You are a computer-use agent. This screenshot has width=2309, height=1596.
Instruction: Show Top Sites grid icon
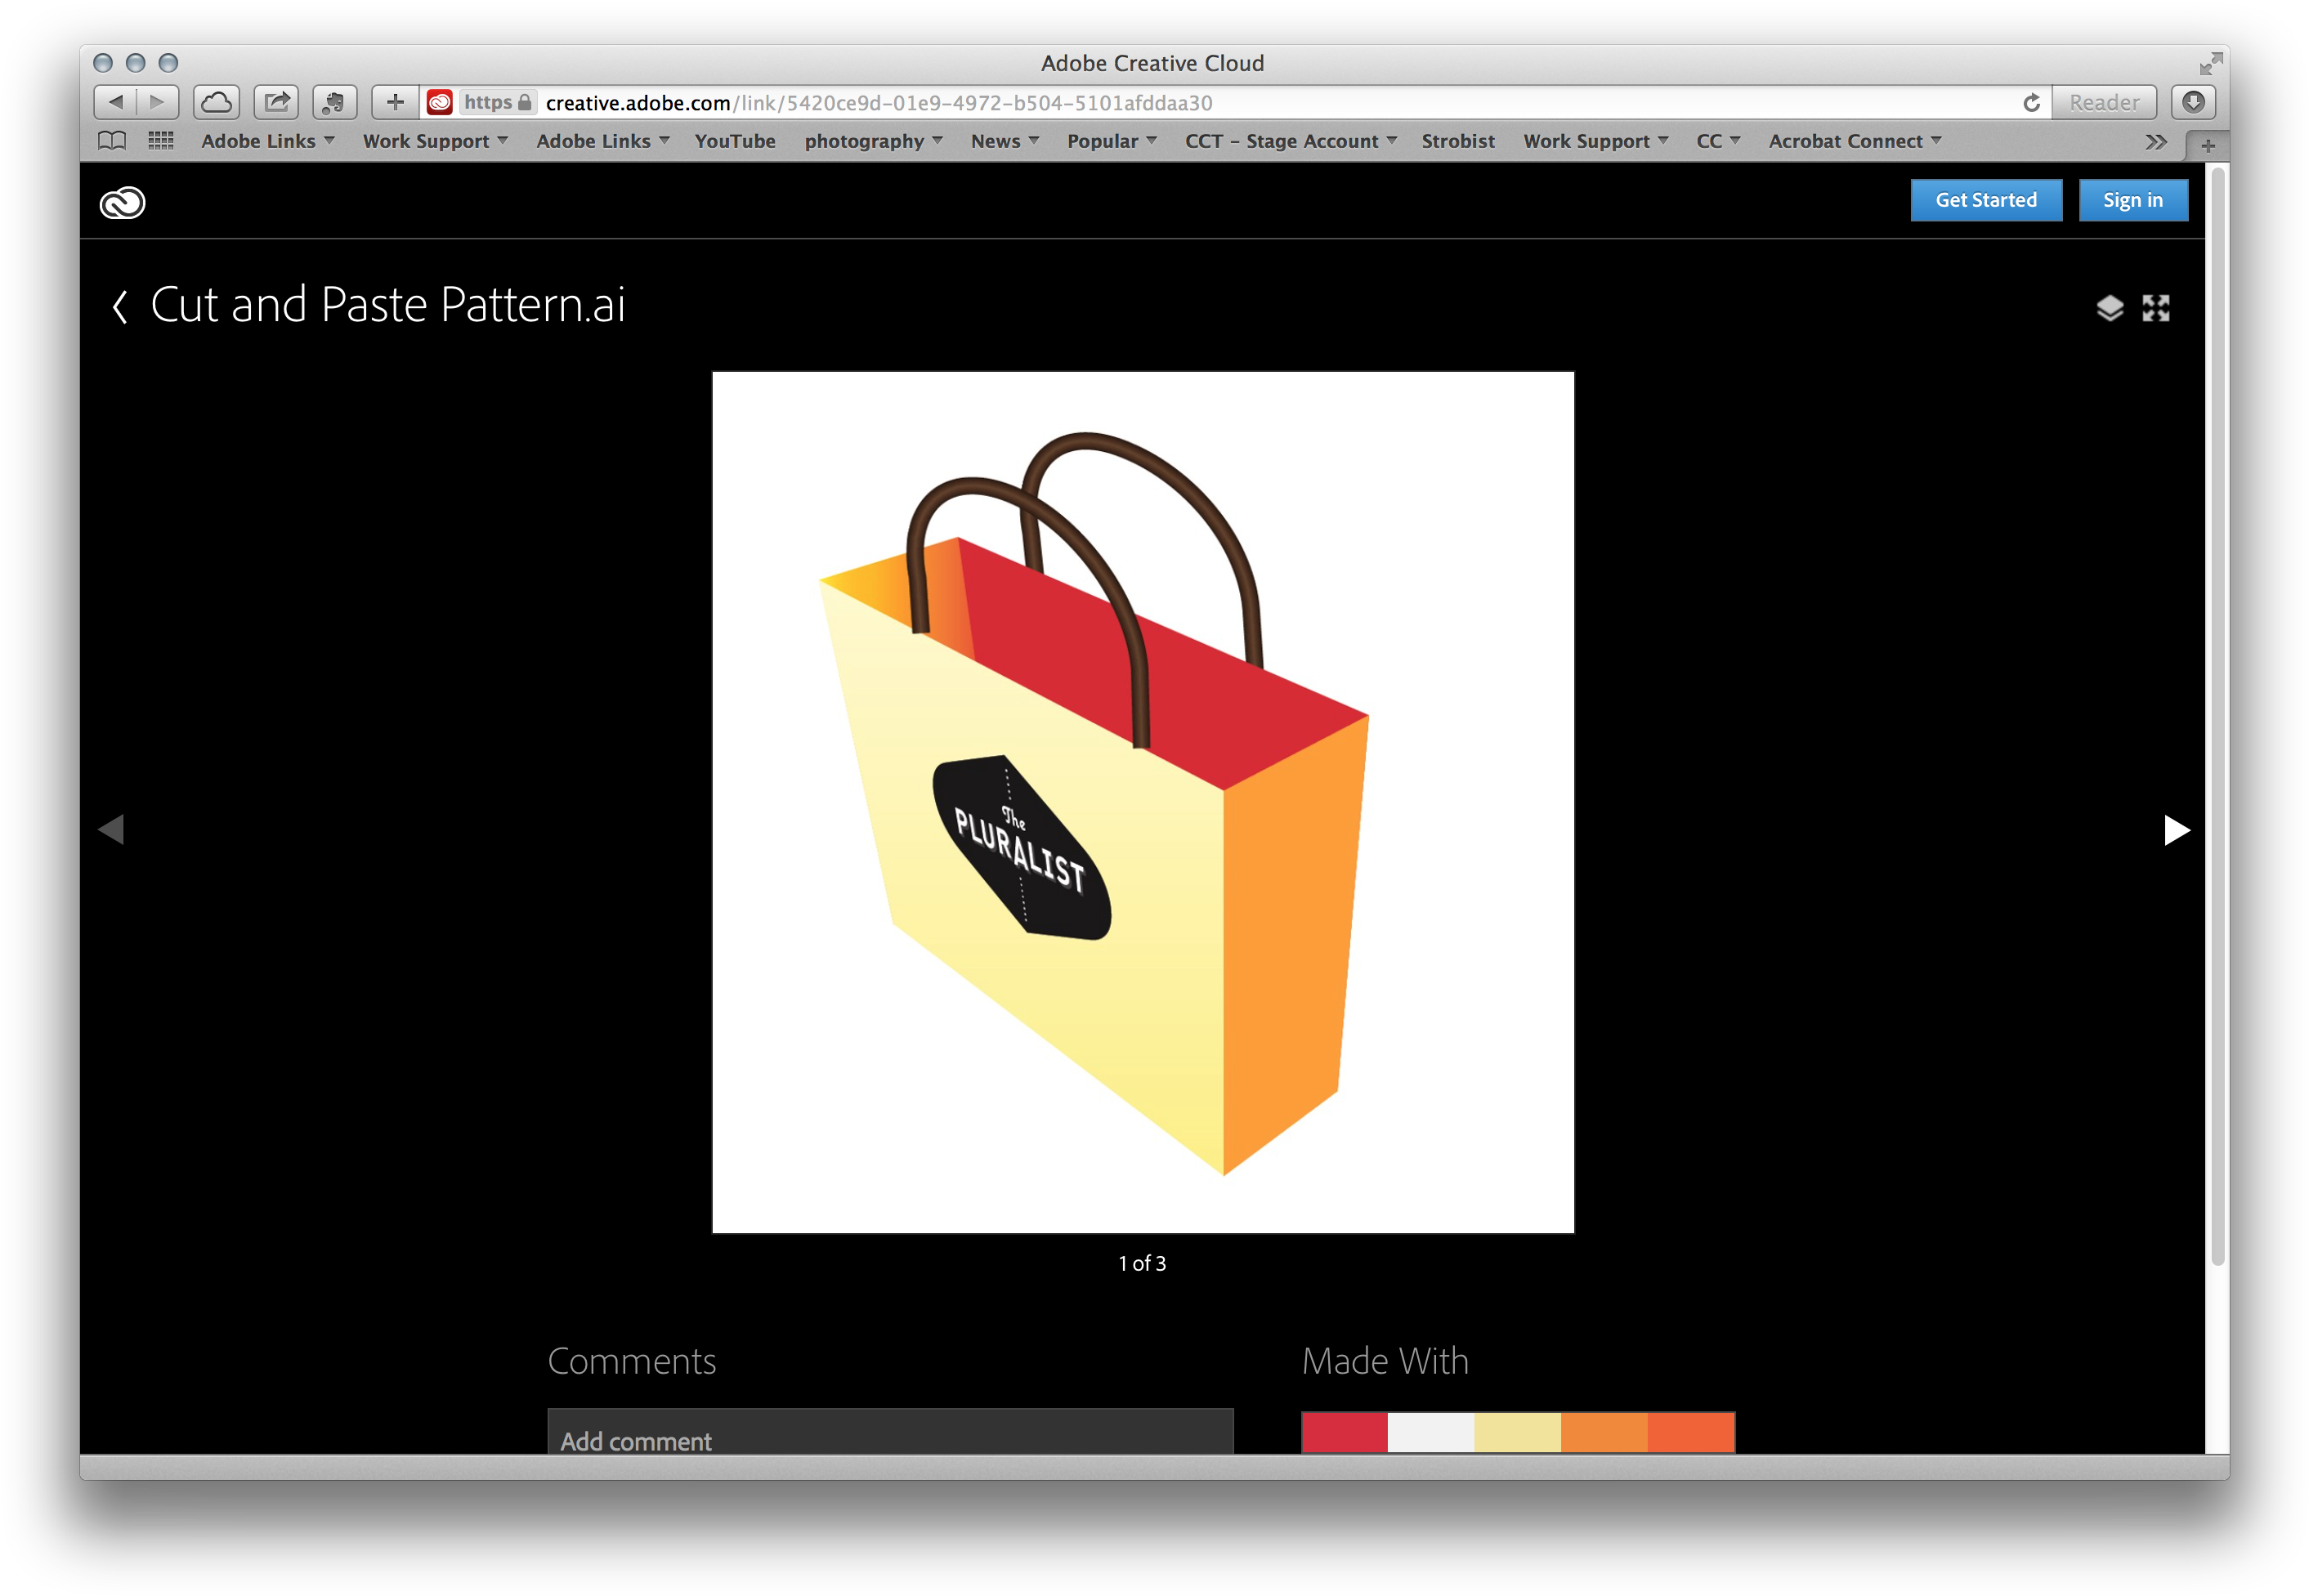pyautogui.click(x=161, y=141)
